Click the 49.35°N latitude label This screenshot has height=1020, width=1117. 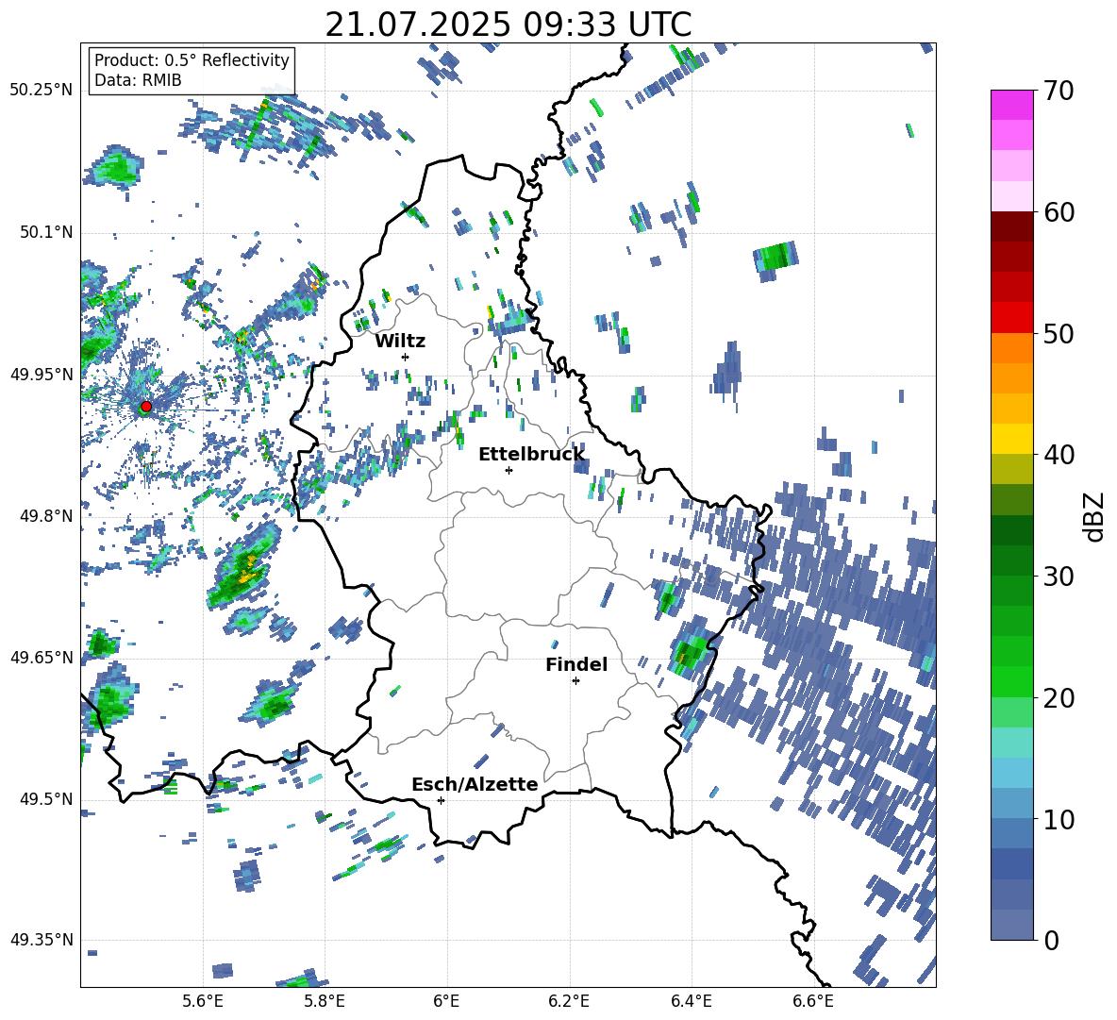[42, 940]
